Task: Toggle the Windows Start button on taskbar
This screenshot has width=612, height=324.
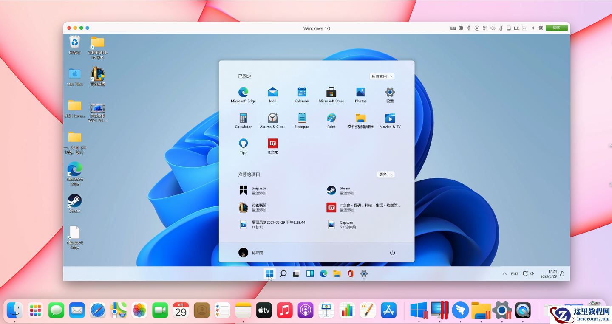Action: point(269,274)
